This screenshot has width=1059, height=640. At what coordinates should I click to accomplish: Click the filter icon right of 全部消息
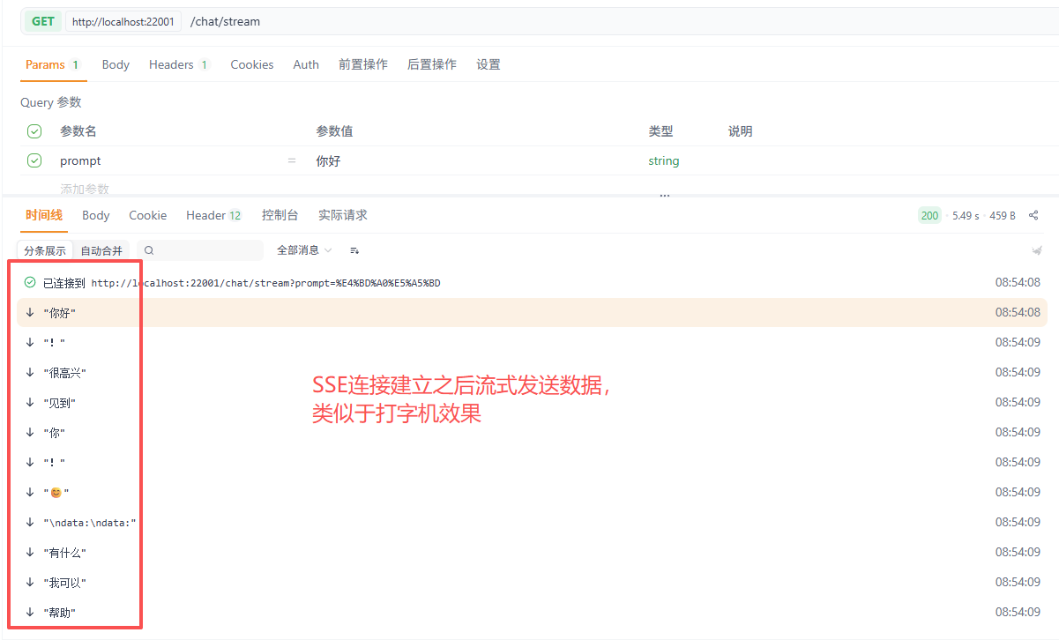[354, 251]
